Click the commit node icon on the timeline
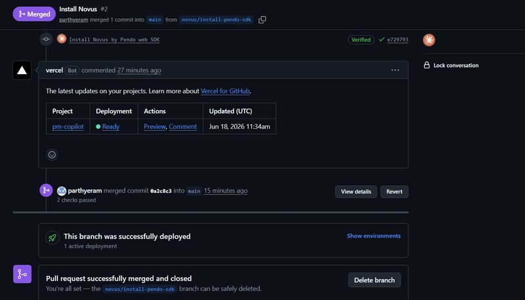Viewport: 525px width, 300px height. pos(46,39)
